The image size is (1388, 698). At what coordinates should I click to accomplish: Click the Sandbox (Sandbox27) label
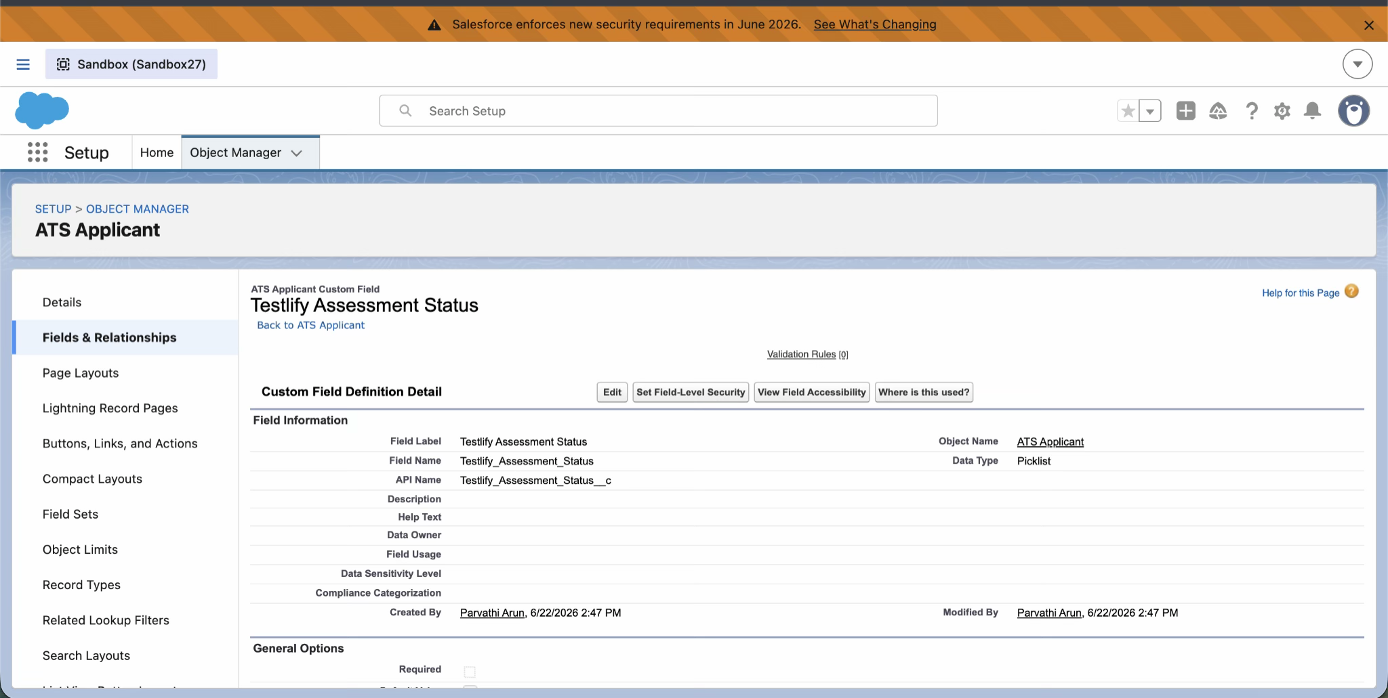131,64
